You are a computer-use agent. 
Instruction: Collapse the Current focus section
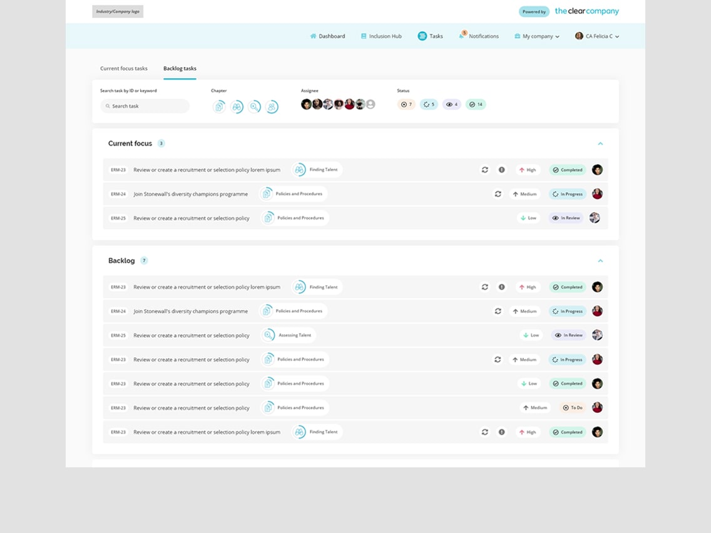point(600,144)
